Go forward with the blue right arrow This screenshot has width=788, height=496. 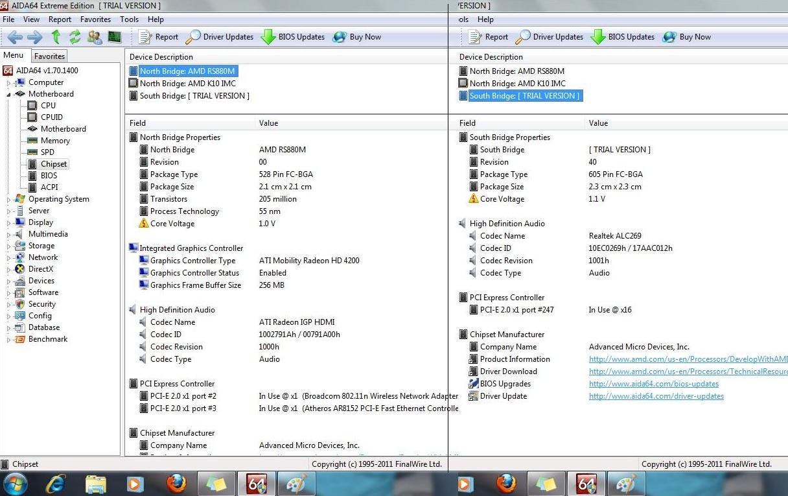tap(35, 37)
